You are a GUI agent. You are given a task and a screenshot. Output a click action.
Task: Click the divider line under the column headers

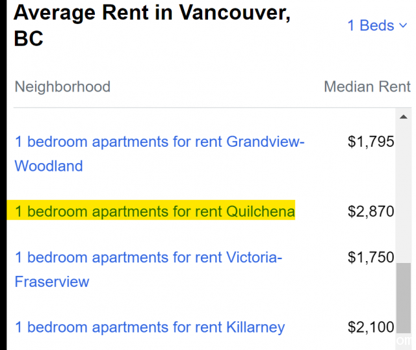click(x=213, y=108)
